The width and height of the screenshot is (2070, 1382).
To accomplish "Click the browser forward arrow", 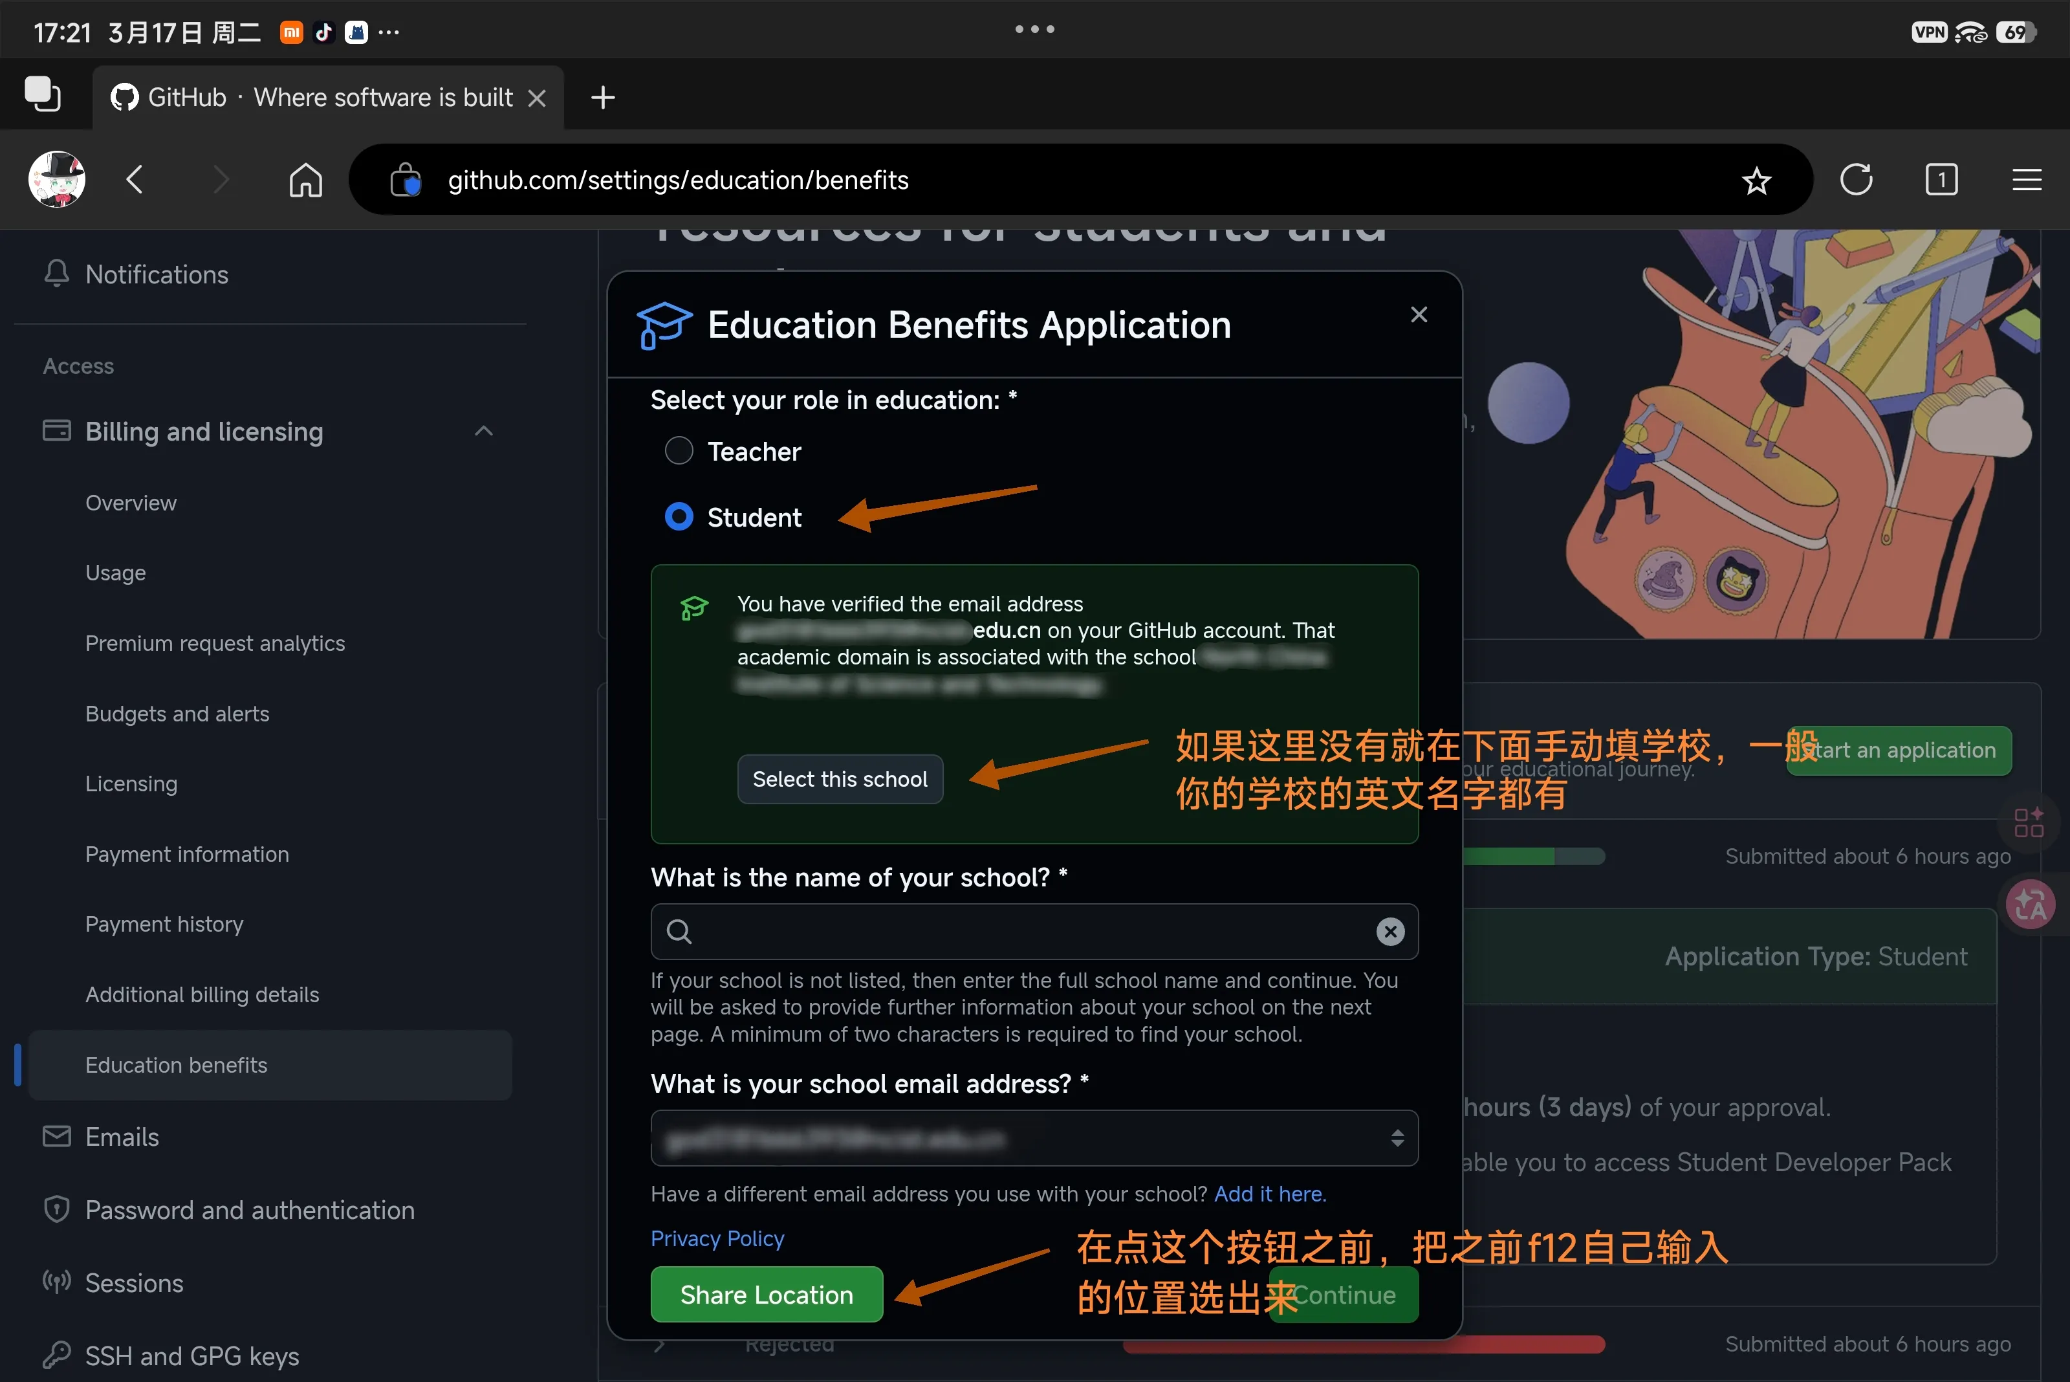I will tap(221, 180).
